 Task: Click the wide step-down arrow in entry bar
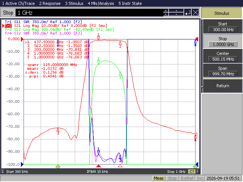pos(176,14)
